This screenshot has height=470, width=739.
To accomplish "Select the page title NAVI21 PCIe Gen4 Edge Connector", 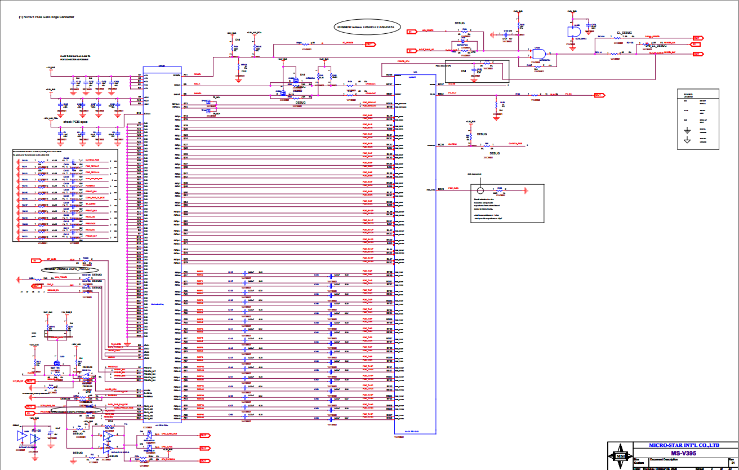I will (55, 17).
